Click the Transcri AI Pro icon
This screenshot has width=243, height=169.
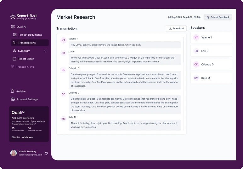[x=13, y=67]
